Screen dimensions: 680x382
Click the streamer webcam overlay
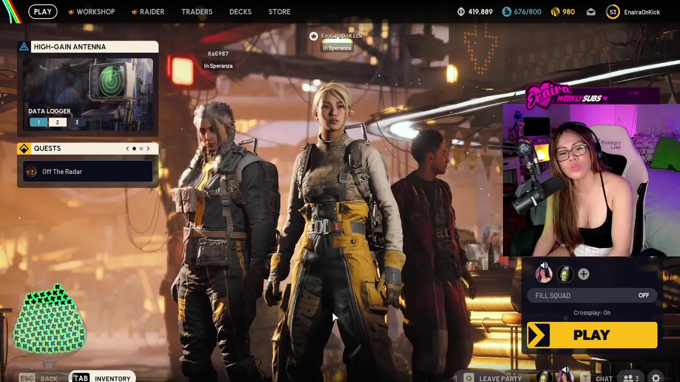(591, 180)
